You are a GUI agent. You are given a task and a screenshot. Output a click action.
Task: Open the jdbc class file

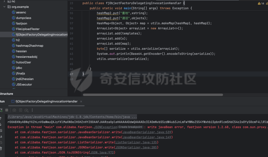(x=19, y=68)
